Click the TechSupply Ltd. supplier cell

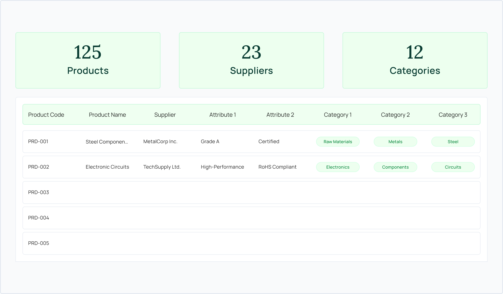tap(162, 167)
